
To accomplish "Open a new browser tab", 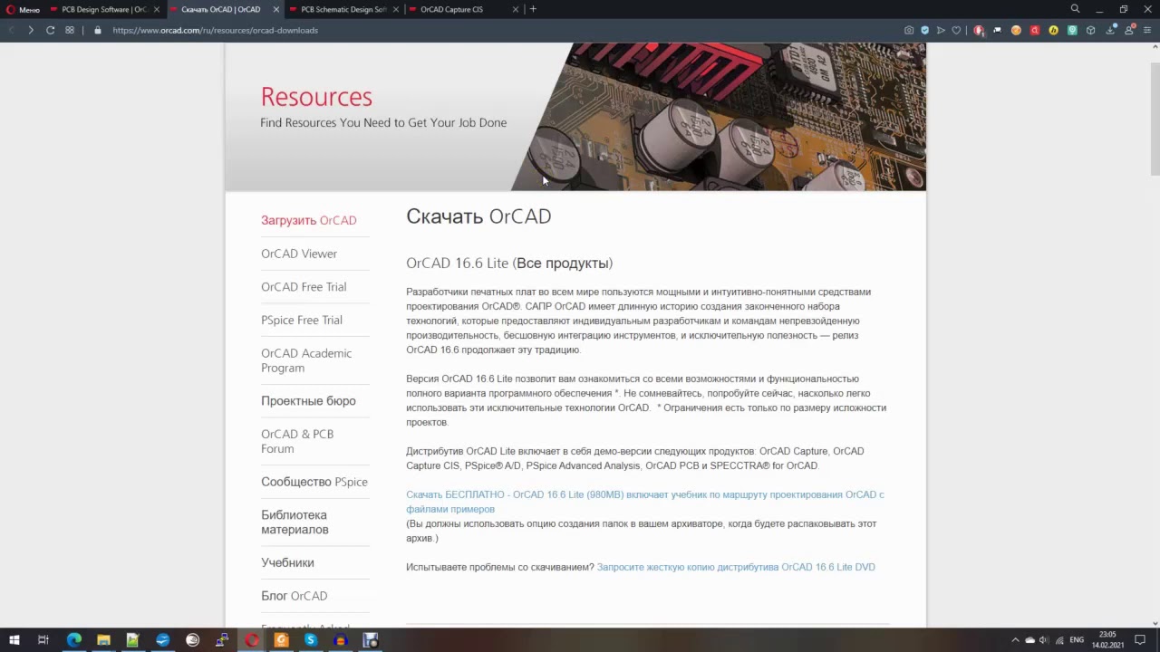I will [x=533, y=9].
